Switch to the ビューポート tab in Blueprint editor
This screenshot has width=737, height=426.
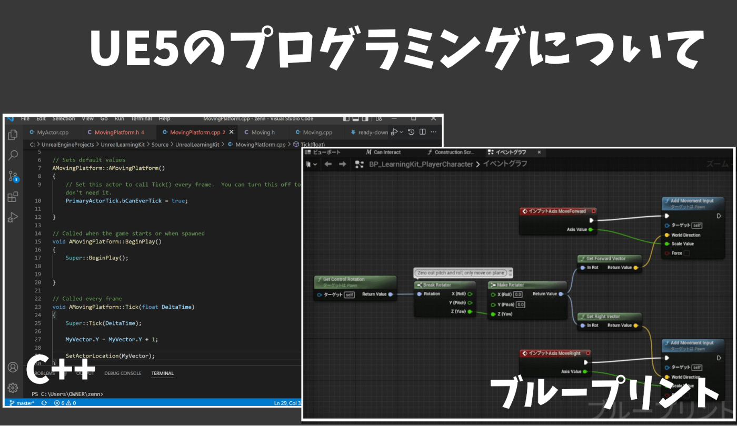(x=322, y=152)
